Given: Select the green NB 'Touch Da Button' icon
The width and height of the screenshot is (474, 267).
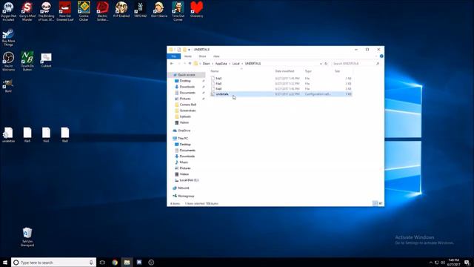Looking at the screenshot, I should pyautogui.click(x=27, y=61).
